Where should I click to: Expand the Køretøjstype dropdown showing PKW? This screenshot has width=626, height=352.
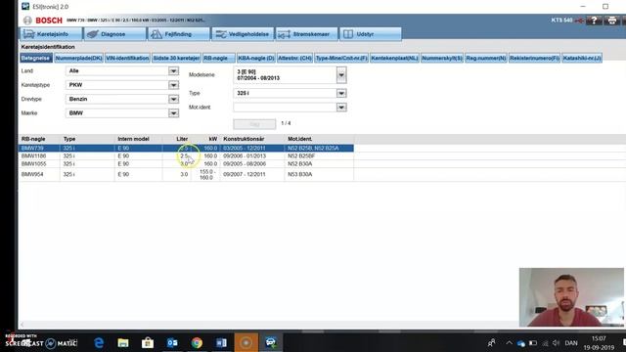tap(173, 85)
